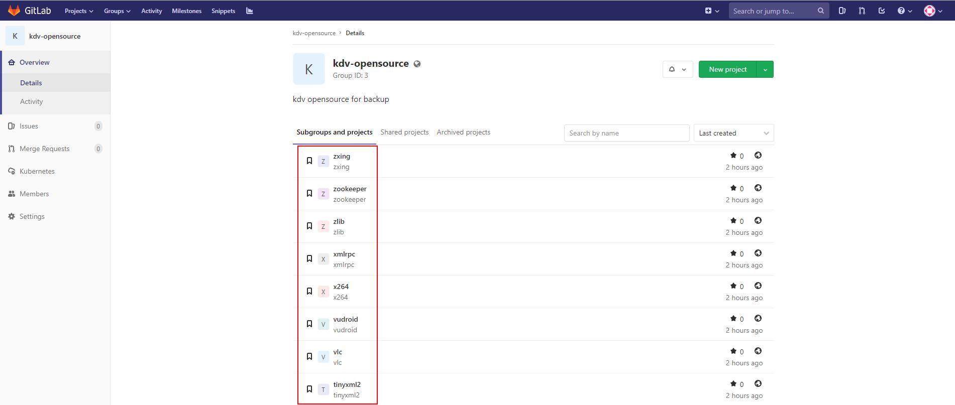Click '2 hours ago' on zlib row
Viewport: 955px width, 405px height.
[x=744, y=232]
